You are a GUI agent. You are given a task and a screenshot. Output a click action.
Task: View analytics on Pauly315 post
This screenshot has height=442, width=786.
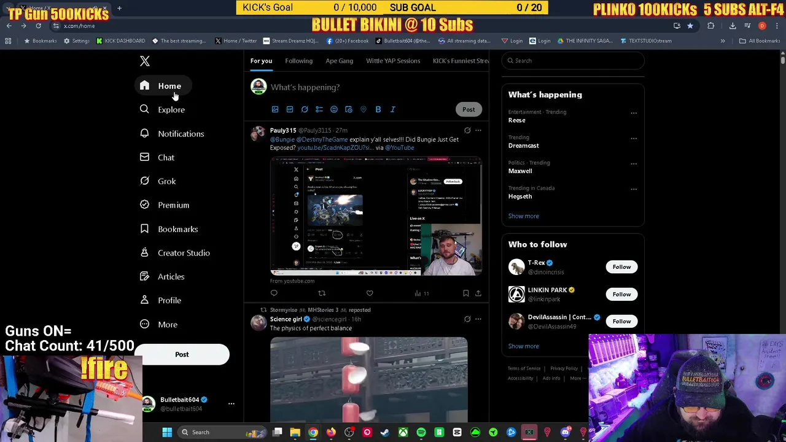[421, 293]
